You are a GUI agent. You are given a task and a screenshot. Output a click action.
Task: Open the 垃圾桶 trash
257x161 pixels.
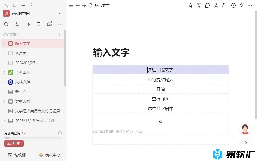click(x=17, y=155)
